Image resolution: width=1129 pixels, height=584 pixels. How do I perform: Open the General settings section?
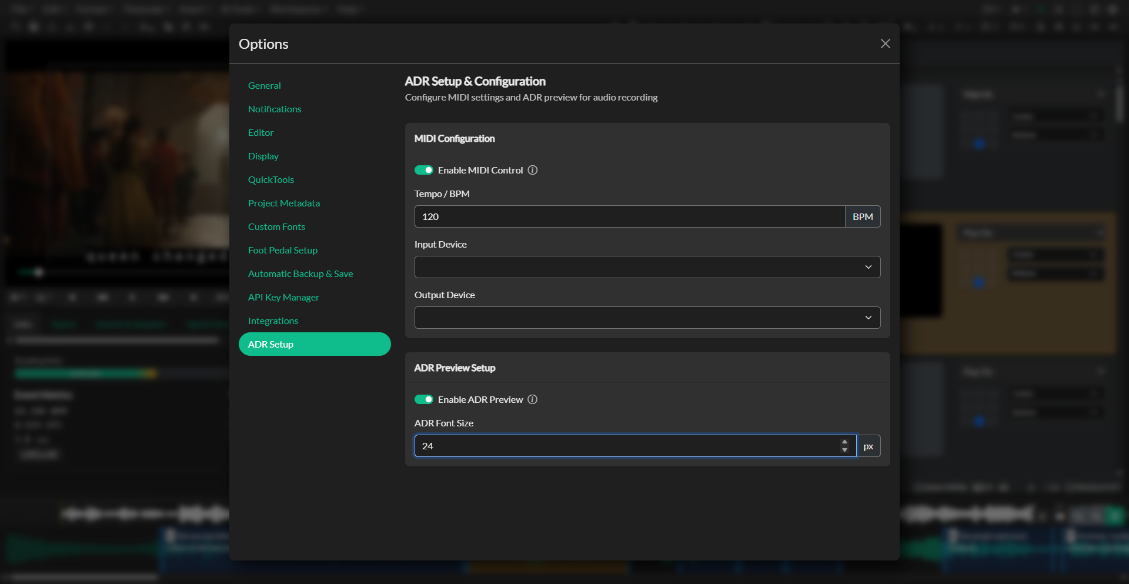click(265, 85)
